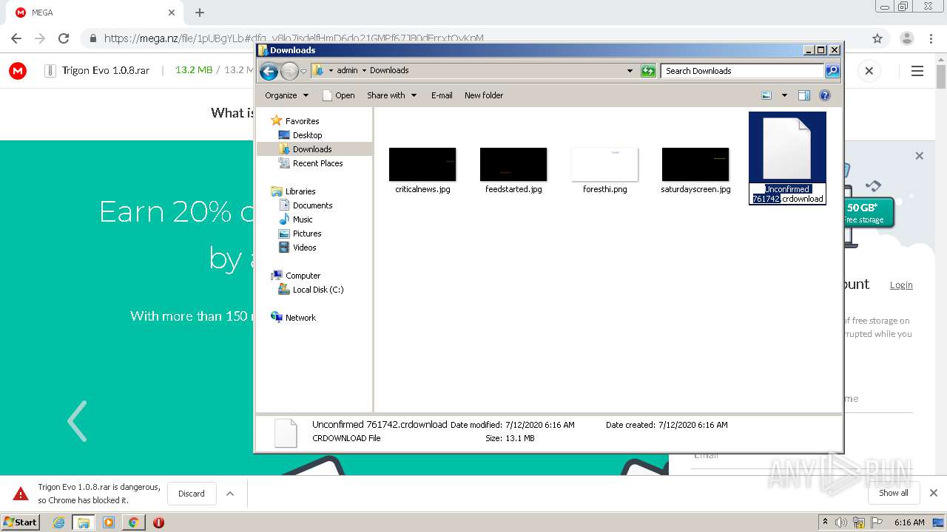Select Downloads in the navigation pane

(311, 149)
